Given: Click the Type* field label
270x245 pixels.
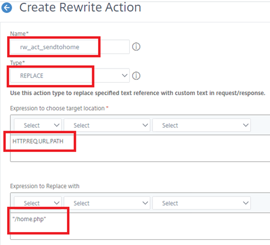Looking at the screenshot, I should click(x=18, y=63).
